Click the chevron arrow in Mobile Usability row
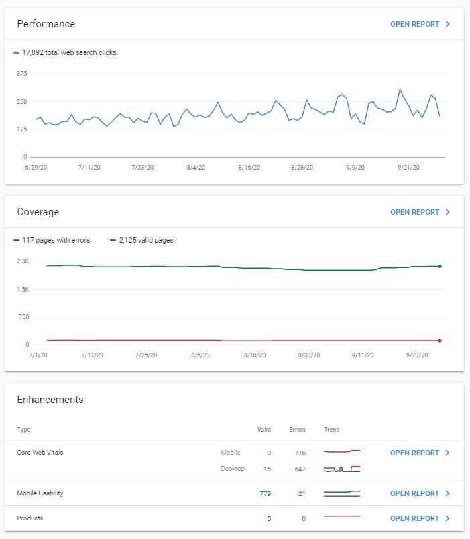The height and width of the screenshot is (539, 470). [448, 493]
